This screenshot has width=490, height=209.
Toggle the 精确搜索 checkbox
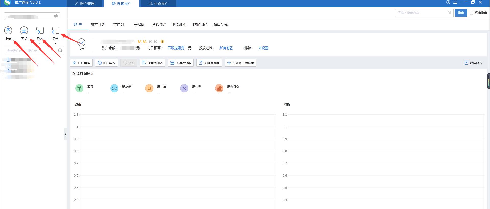[471, 13]
